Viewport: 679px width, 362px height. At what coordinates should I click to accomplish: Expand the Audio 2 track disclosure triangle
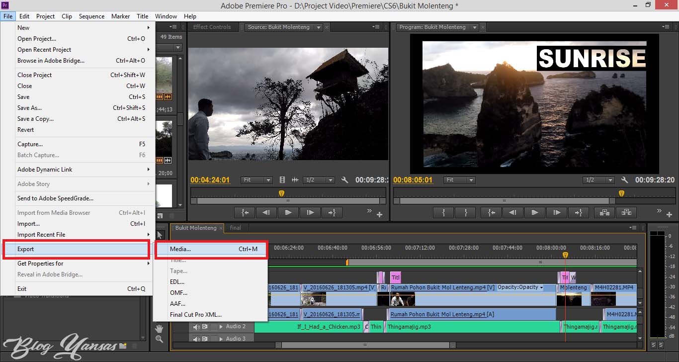click(x=222, y=327)
